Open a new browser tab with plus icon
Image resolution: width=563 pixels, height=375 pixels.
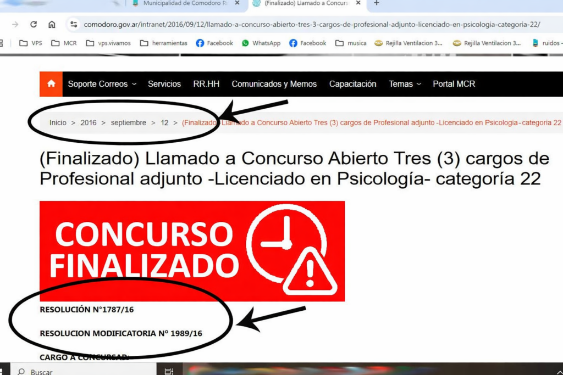tap(377, 3)
